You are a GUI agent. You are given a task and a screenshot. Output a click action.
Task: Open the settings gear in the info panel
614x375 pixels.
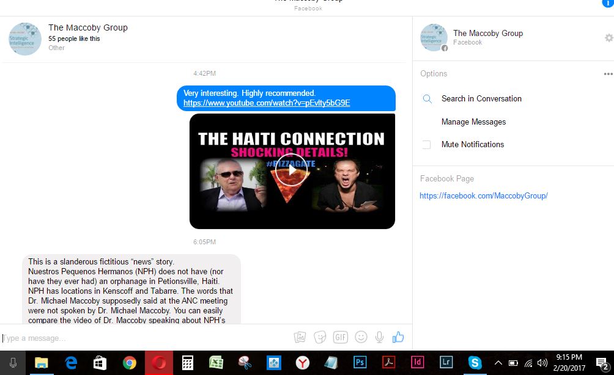pyautogui.click(x=609, y=38)
